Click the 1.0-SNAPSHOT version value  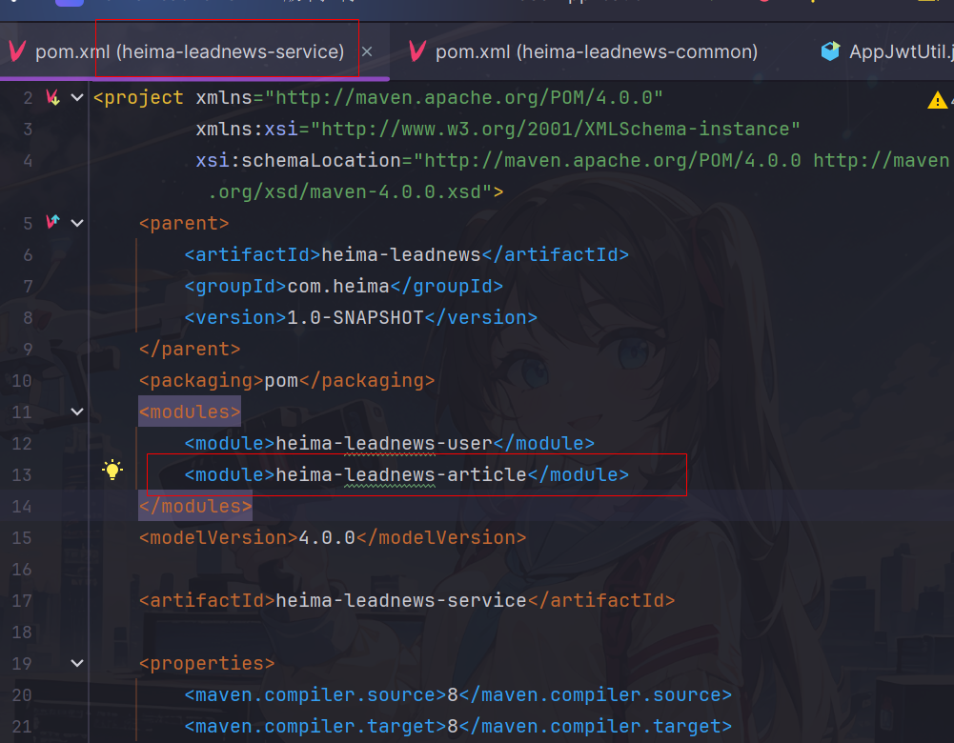pyautogui.click(x=355, y=317)
